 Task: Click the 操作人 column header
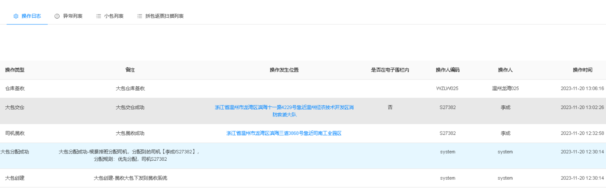(505, 70)
